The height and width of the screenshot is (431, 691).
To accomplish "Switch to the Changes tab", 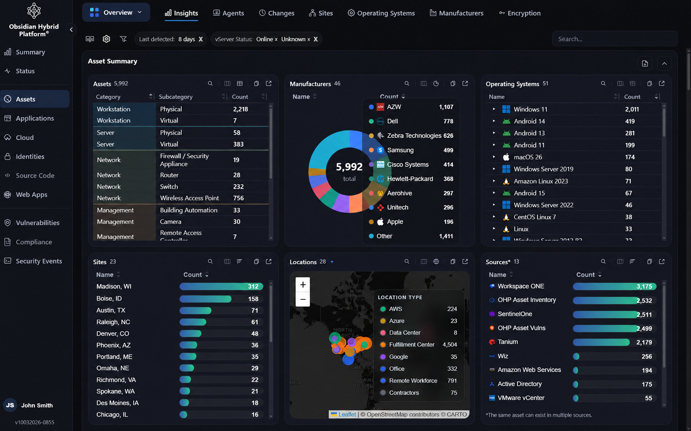I will pos(277,13).
